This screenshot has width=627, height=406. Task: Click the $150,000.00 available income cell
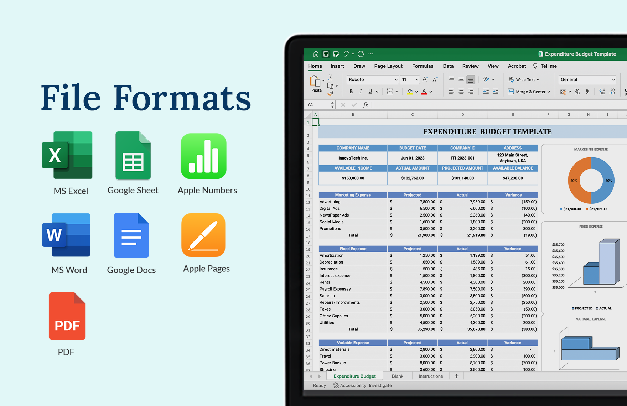[x=353, y=178]
